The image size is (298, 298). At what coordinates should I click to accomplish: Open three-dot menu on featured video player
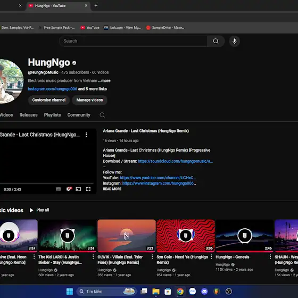coord(86,135)
